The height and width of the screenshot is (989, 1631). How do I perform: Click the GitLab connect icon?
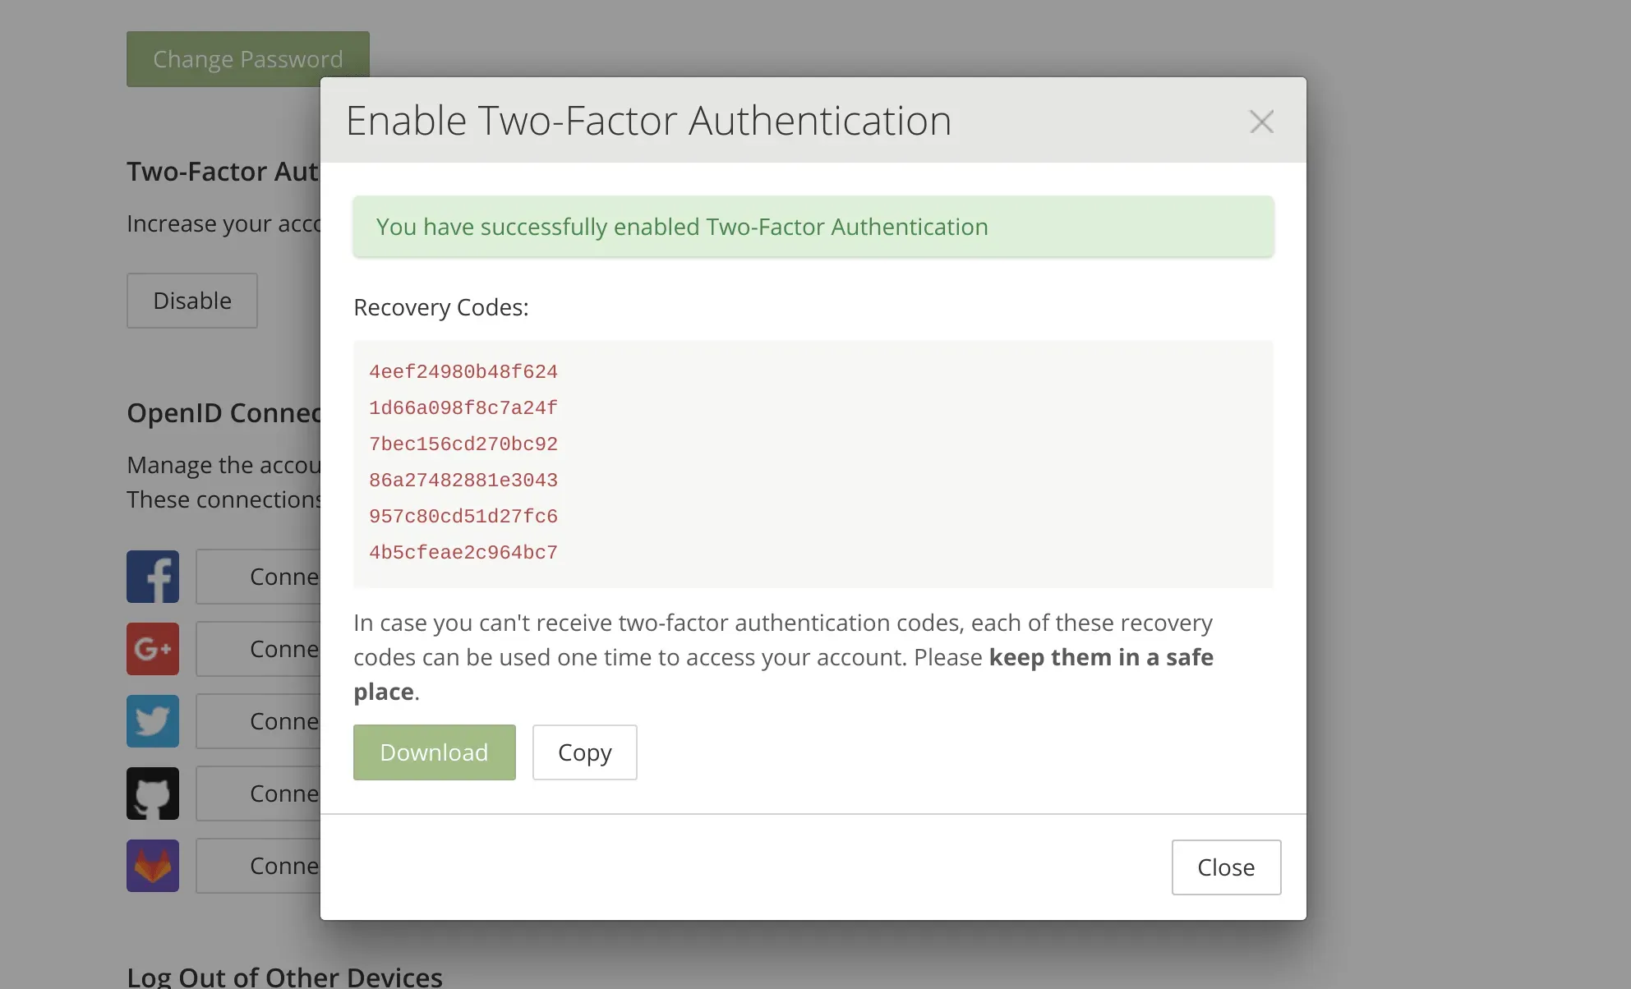[x=153, y=864]
